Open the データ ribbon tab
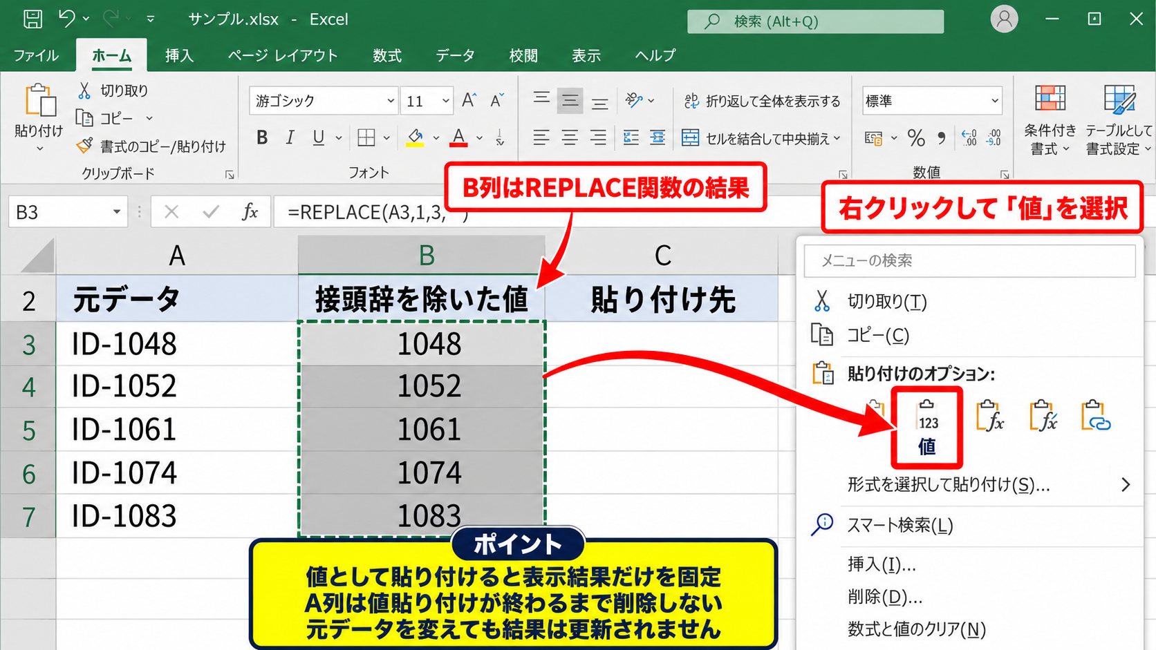This screenshot has height=650, width=1156. 455,55
